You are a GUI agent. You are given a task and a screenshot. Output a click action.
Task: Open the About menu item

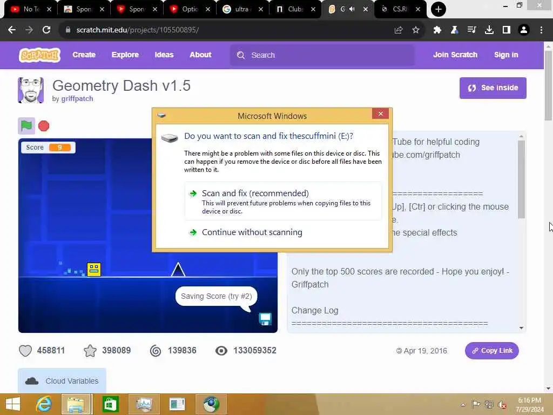200,55
